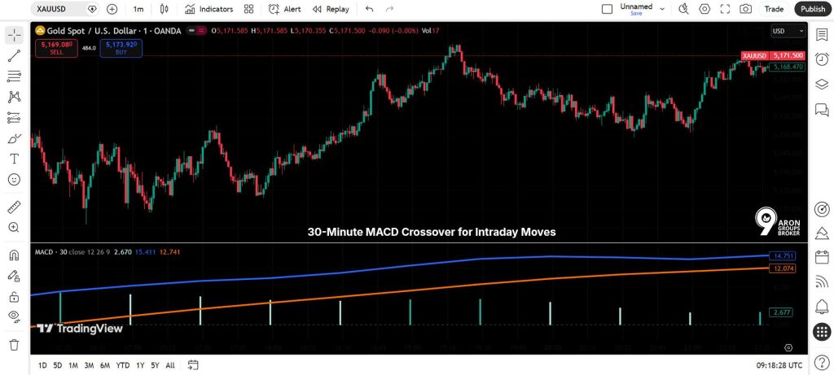Viewport: 834px width, 375px height.
Task: Select the ruler measure tool
Action: [15, 207]
